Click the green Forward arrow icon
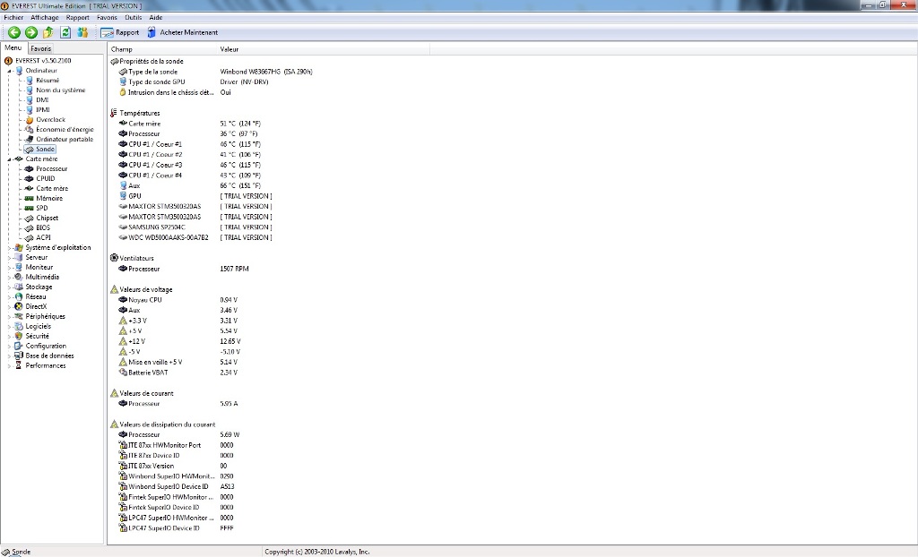Screen dimensions: 918x557 pos(30,32)
